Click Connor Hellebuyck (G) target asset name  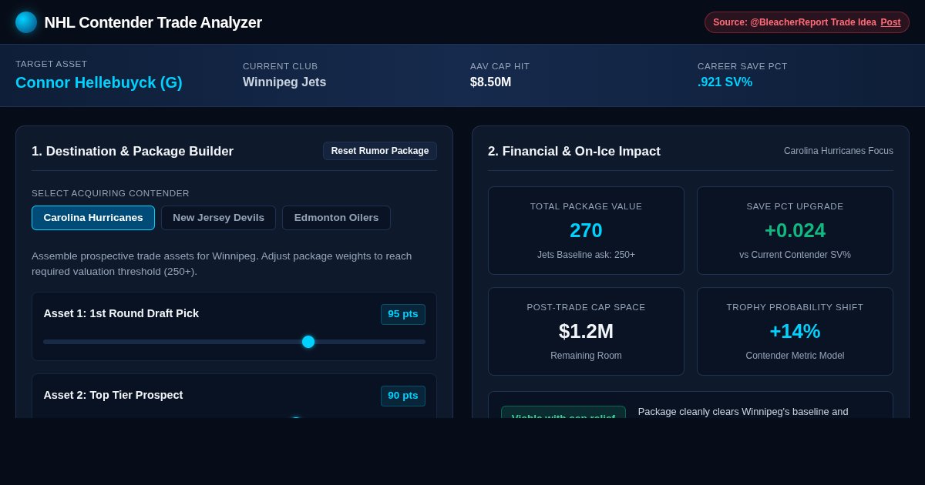coord(99,82)
